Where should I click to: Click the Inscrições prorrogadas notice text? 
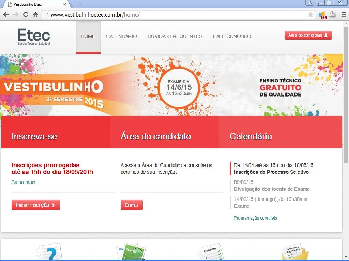pos(52,169)
